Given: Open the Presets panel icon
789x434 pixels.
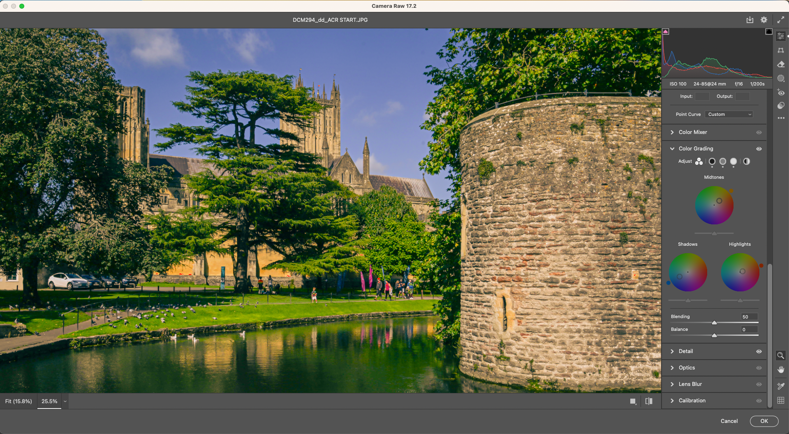Looking at the screenshot, I should [x=781, y=106].
